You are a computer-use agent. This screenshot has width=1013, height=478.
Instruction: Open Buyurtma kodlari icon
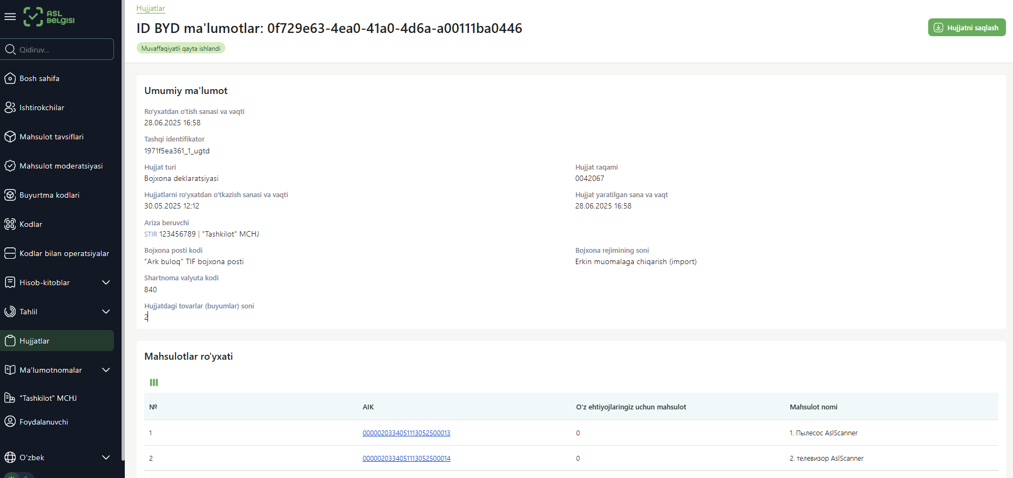[10, 195]
